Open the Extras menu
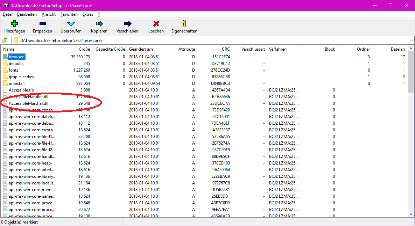The height and width of the screenshot is (226, 415). [x=88, y=14]
